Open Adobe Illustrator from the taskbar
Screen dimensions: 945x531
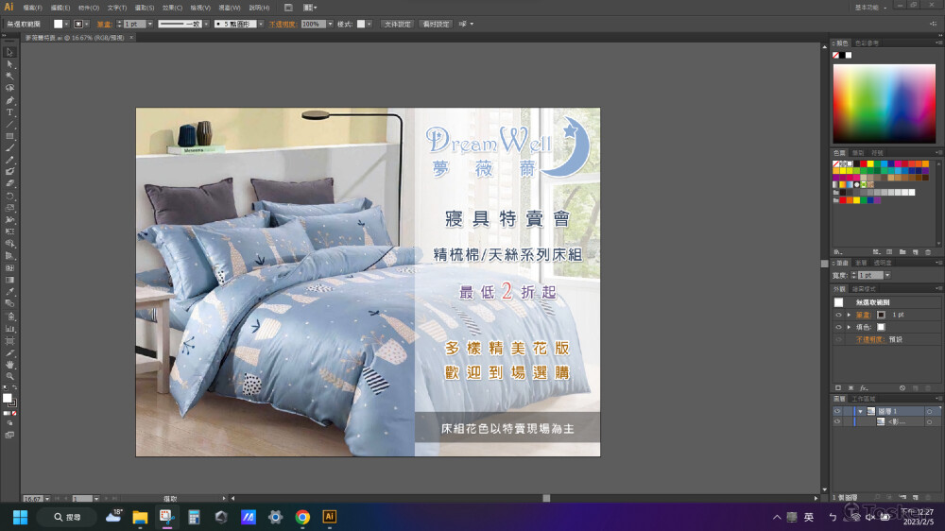pos(330,517)
